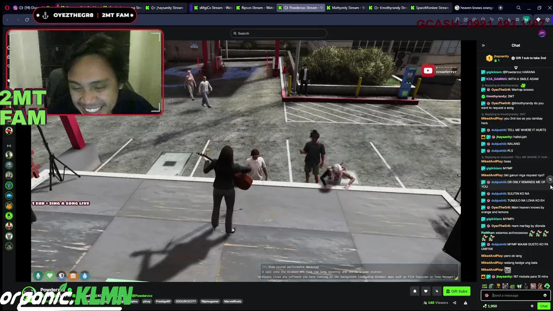The width and height of the screenshot is (553, 311).
Task: Click the burger icon on the stream overlay
Action: 73,276
